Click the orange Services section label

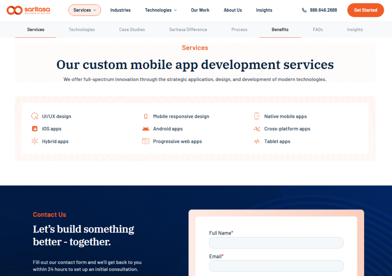click(x=195, y=48)
